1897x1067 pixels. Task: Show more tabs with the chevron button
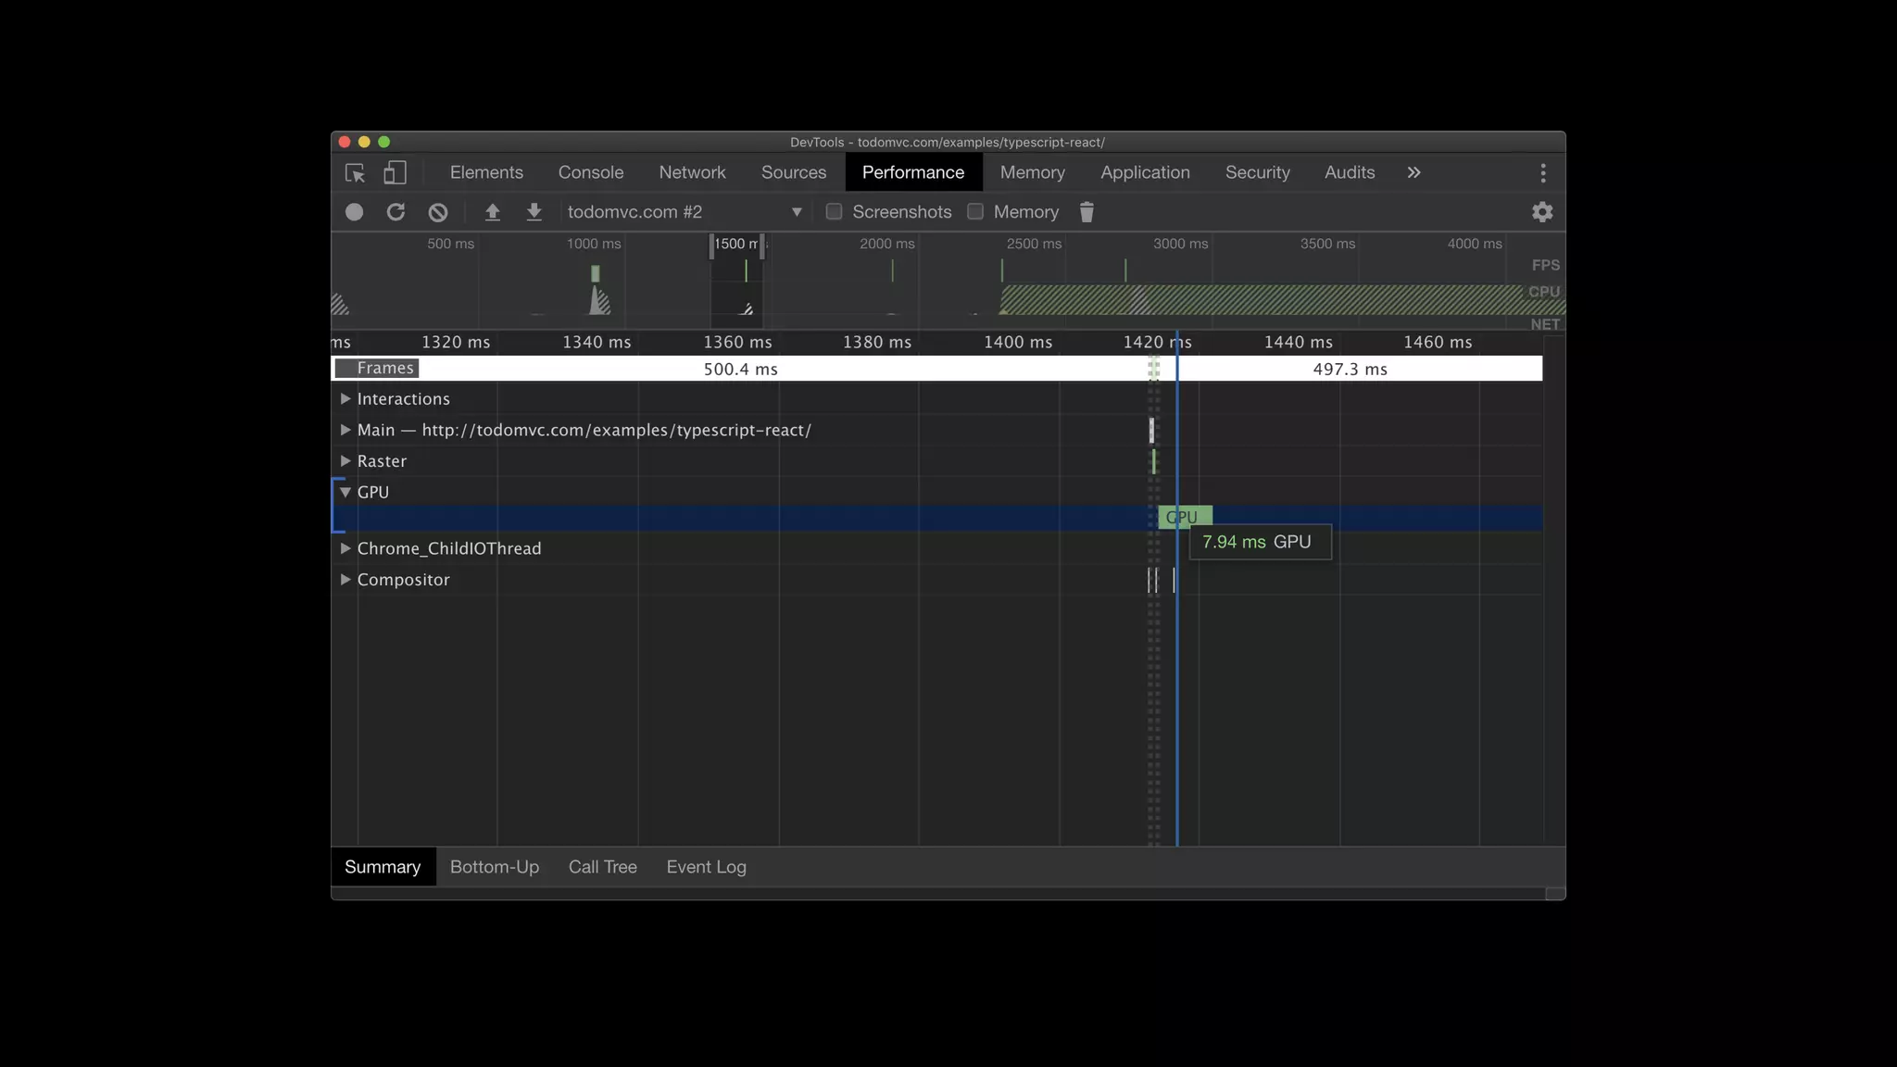pos(1413,173)
